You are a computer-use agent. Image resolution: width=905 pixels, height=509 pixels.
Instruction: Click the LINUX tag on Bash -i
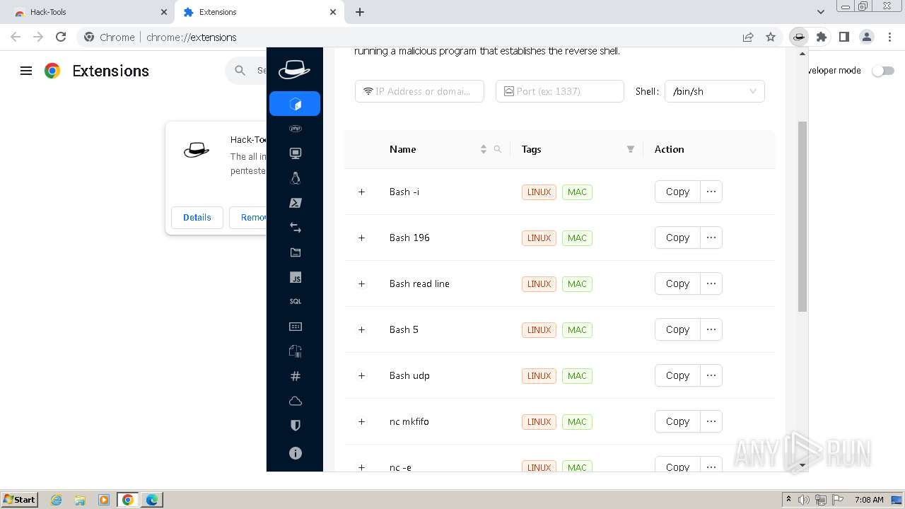pyautogui.click(x=539, y=192)
